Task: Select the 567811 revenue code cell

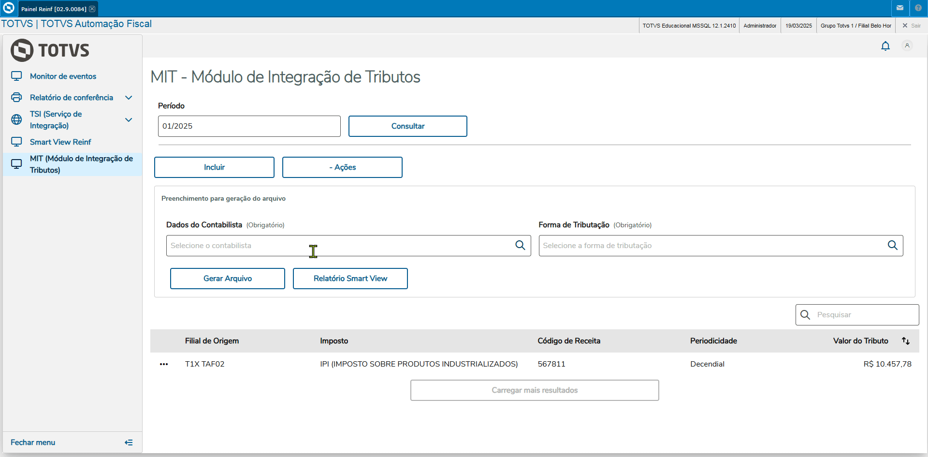Action: (x=551, y=364)
